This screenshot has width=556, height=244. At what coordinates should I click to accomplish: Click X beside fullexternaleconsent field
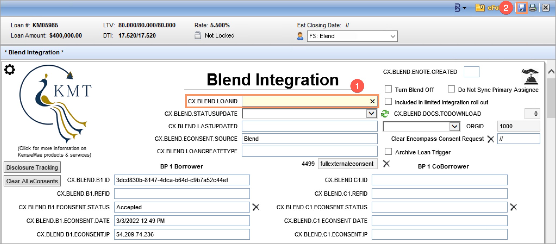[x=386, y=164]
